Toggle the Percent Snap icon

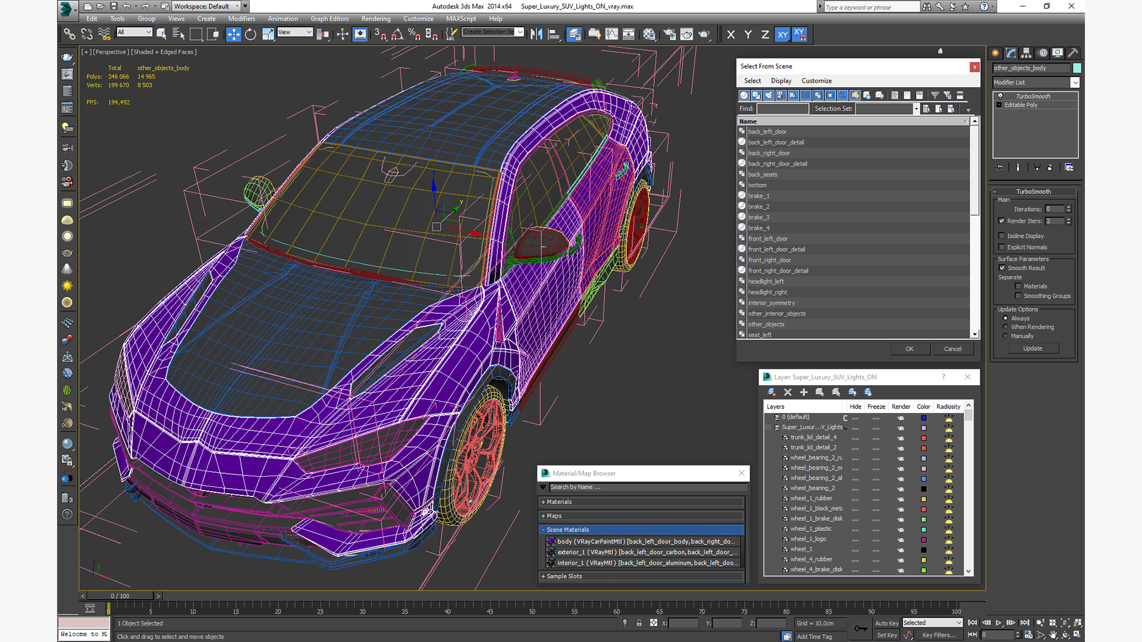415,34
